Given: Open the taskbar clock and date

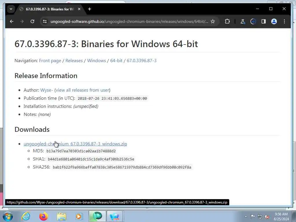Looking at the screenshot, I should click(281, 217).
